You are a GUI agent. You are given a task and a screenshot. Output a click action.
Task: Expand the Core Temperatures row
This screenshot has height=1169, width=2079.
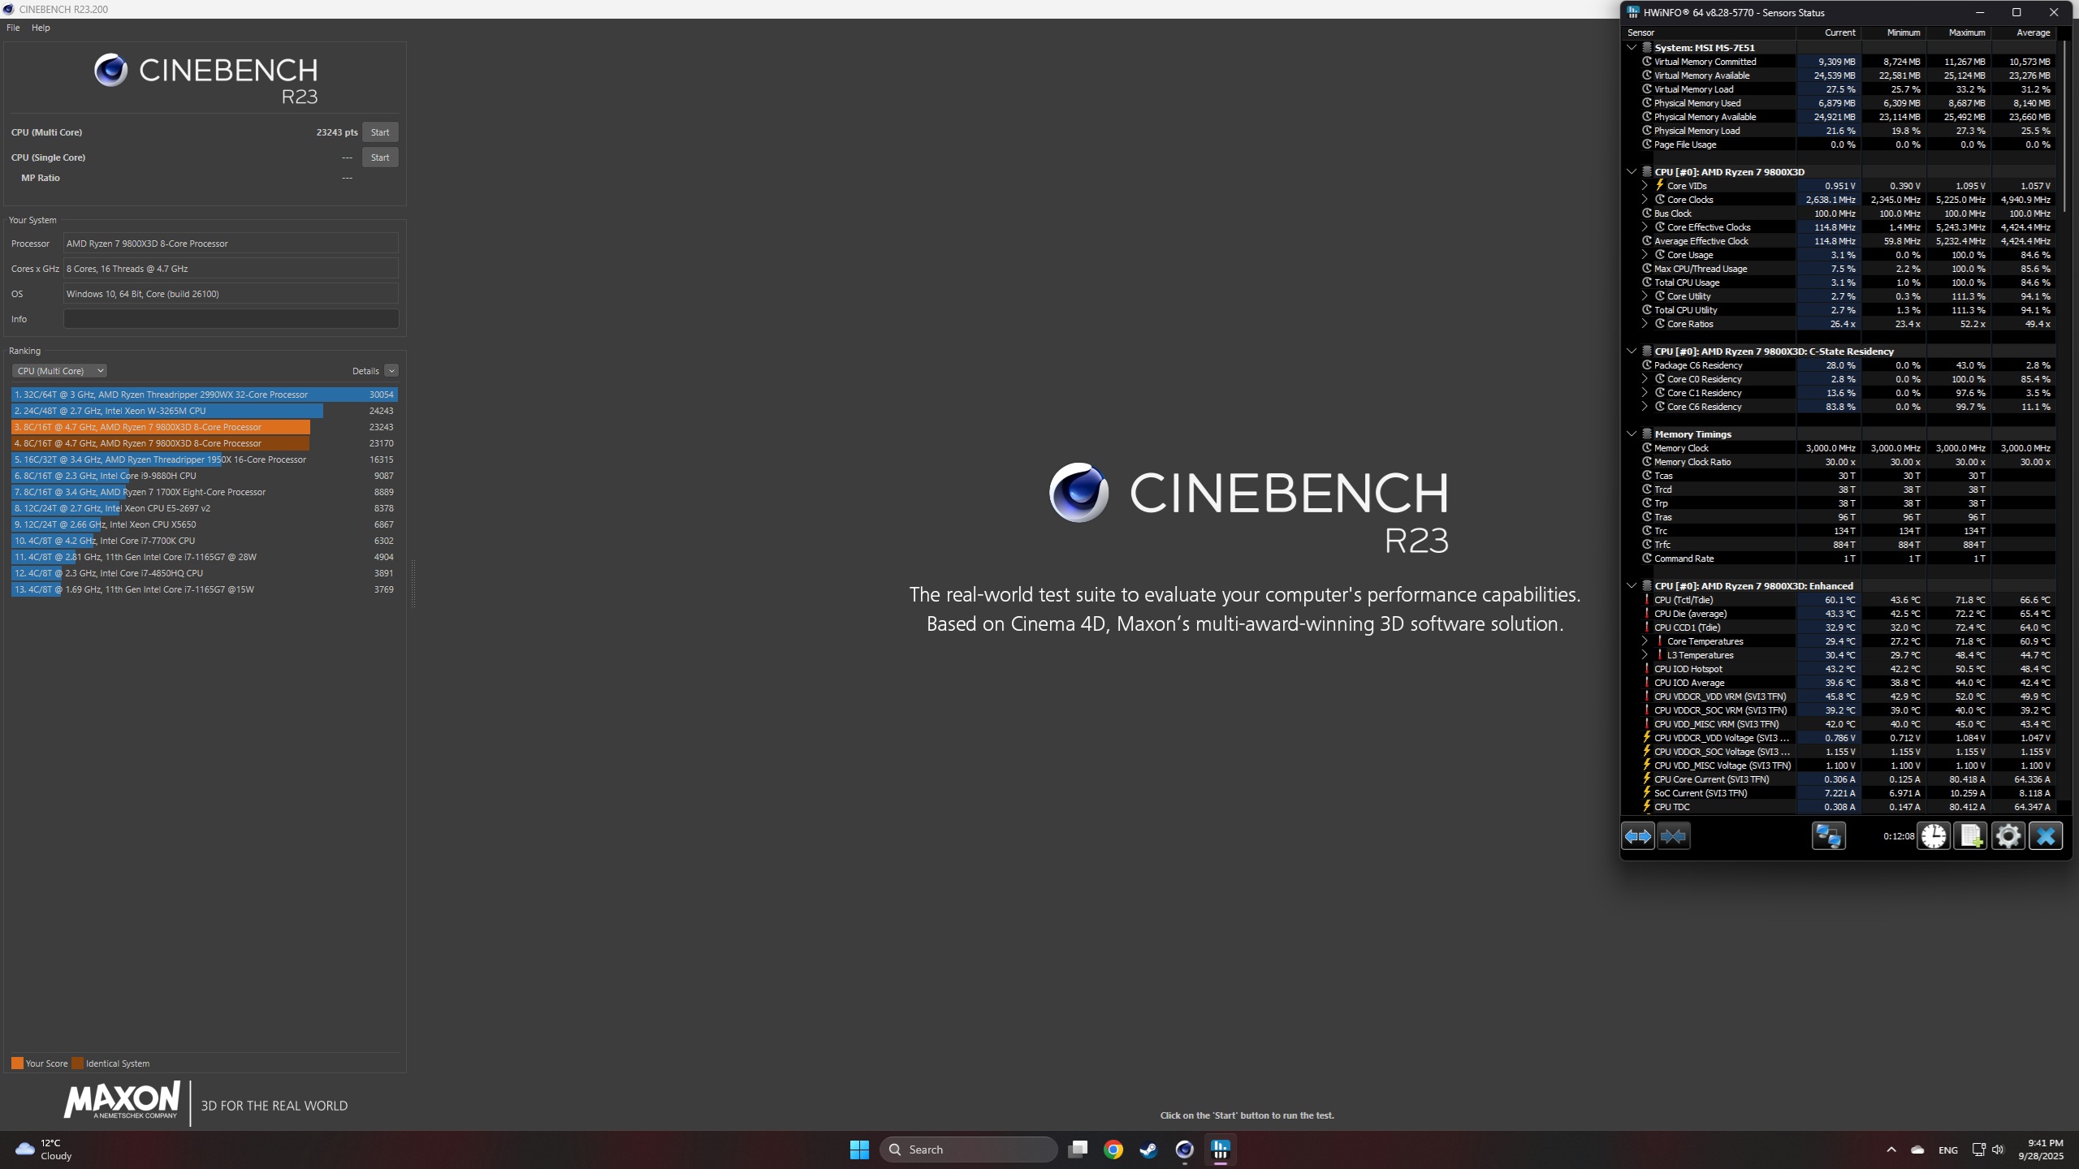[1645, 641]
